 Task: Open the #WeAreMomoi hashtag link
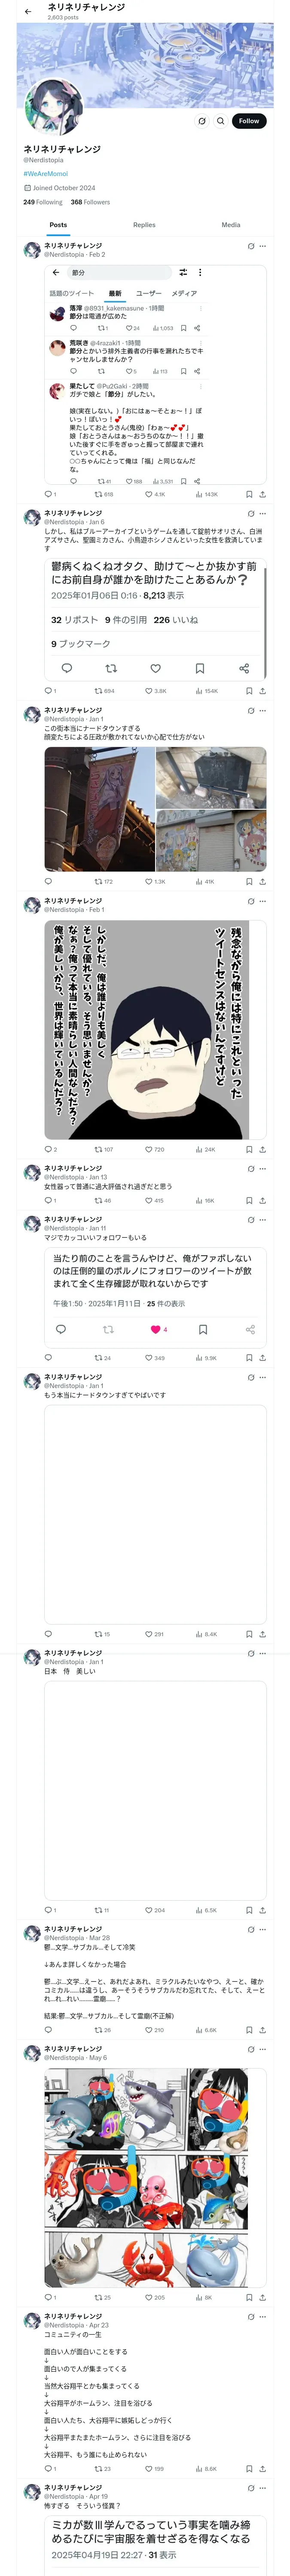pos(45,173)
